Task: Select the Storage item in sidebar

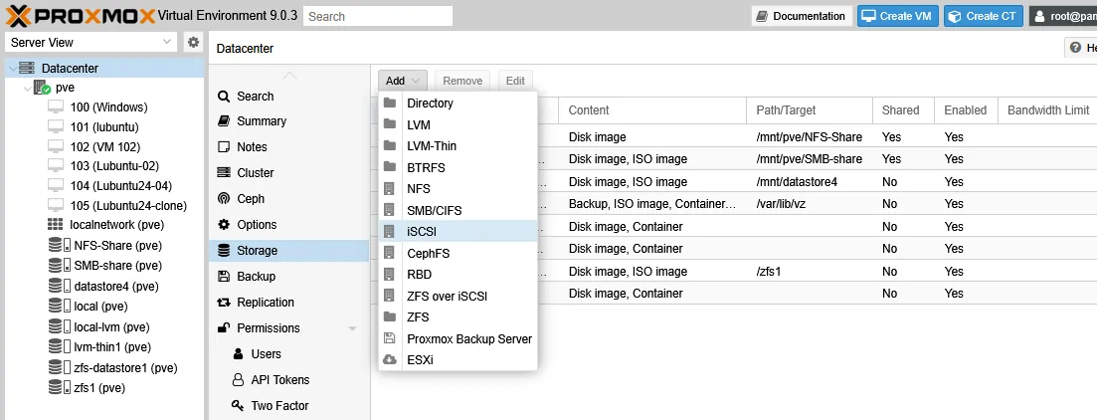Action: coord(289,251)
